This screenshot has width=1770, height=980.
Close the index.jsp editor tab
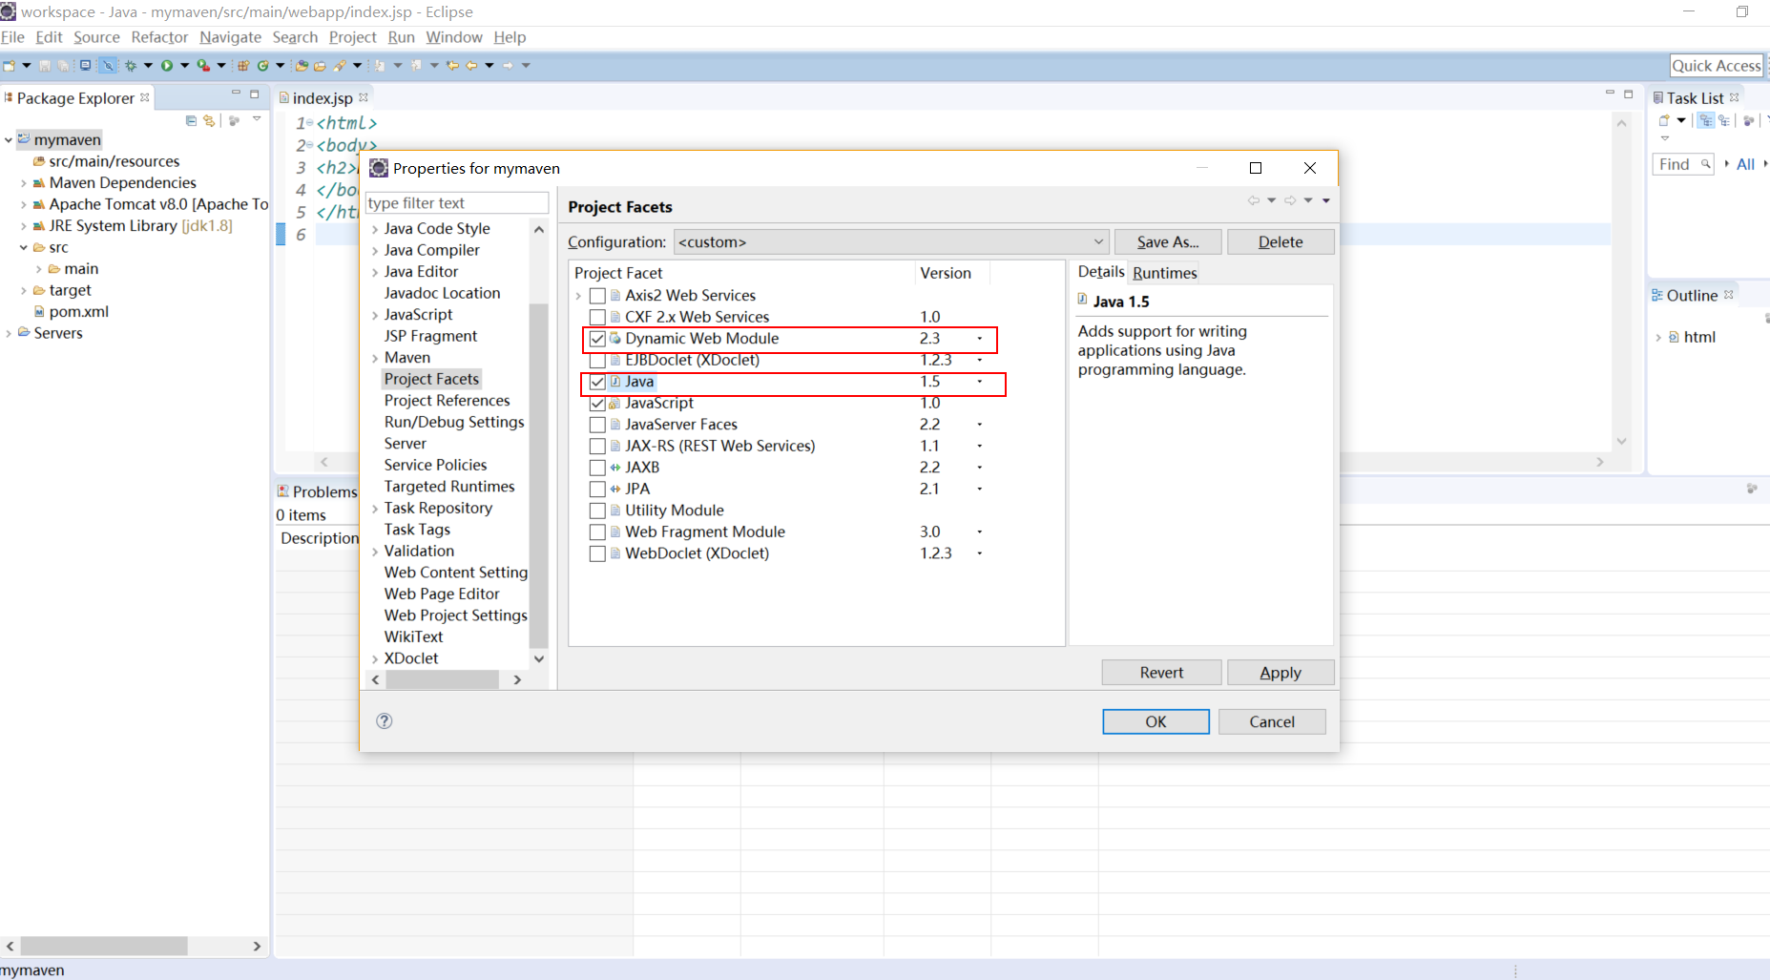(364, 97)
